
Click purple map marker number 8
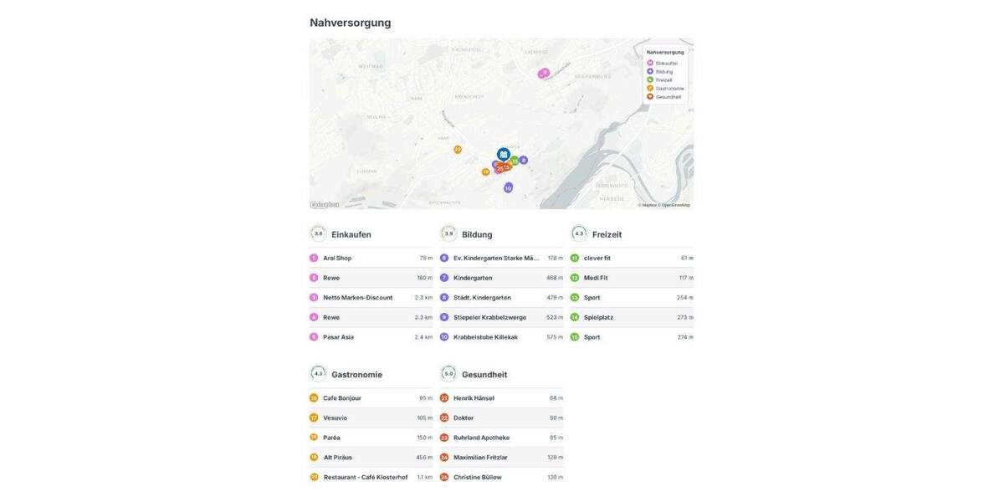pyautogui.click(x=524, y=160)
